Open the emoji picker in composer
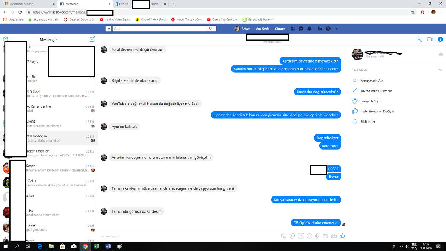This screenshot has height=251, width=446. pyautogui.click(x=310, y=236)
